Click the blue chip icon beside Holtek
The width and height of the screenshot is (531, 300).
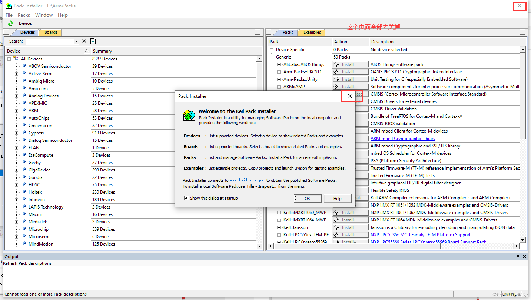[24, 192]
